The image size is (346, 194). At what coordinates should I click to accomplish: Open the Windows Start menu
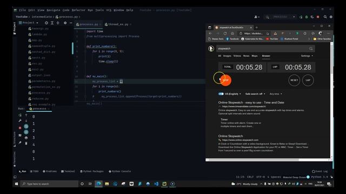(x=16, y=184)
